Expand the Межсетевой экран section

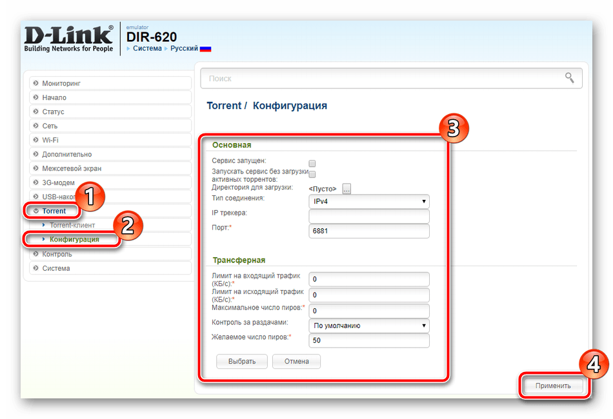pyautogui.click(x=110, y=168)
